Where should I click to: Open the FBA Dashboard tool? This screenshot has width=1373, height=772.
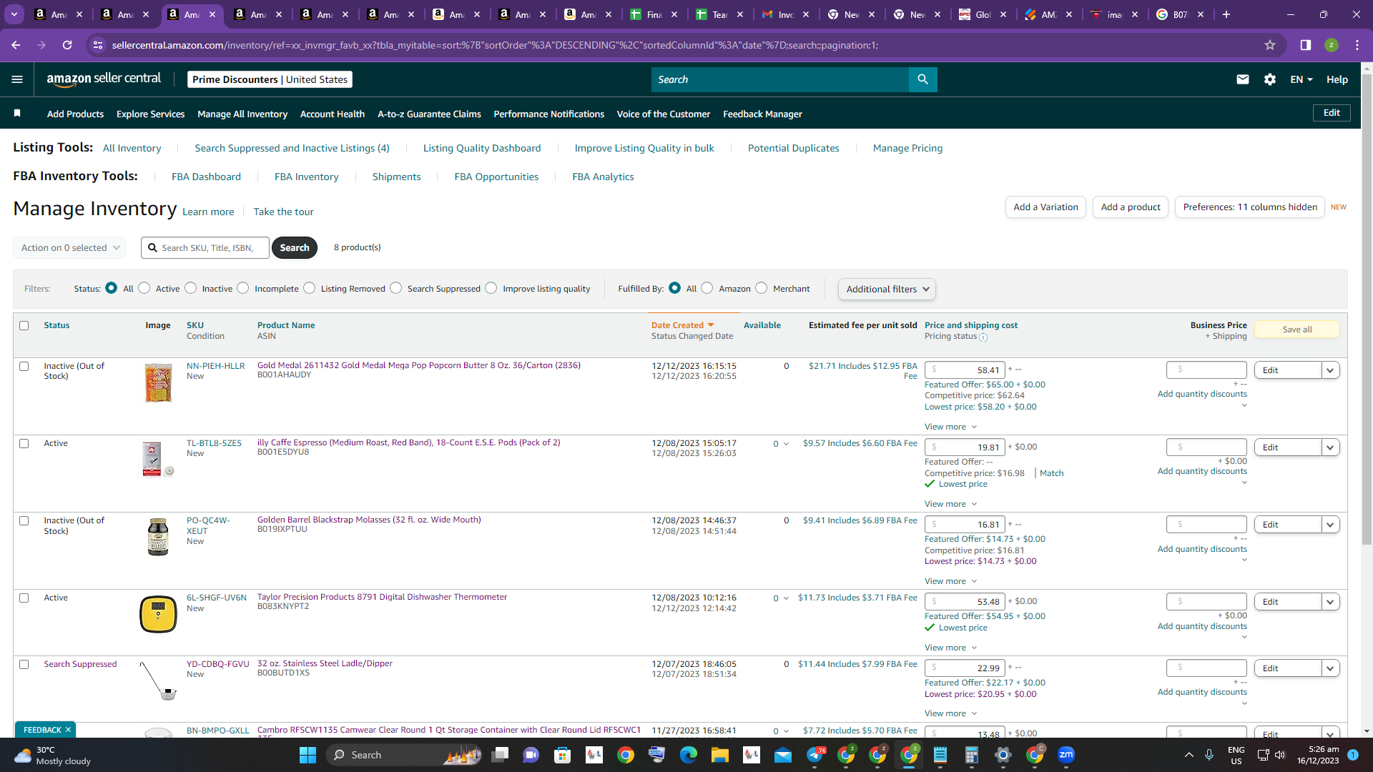pos(206,177)
